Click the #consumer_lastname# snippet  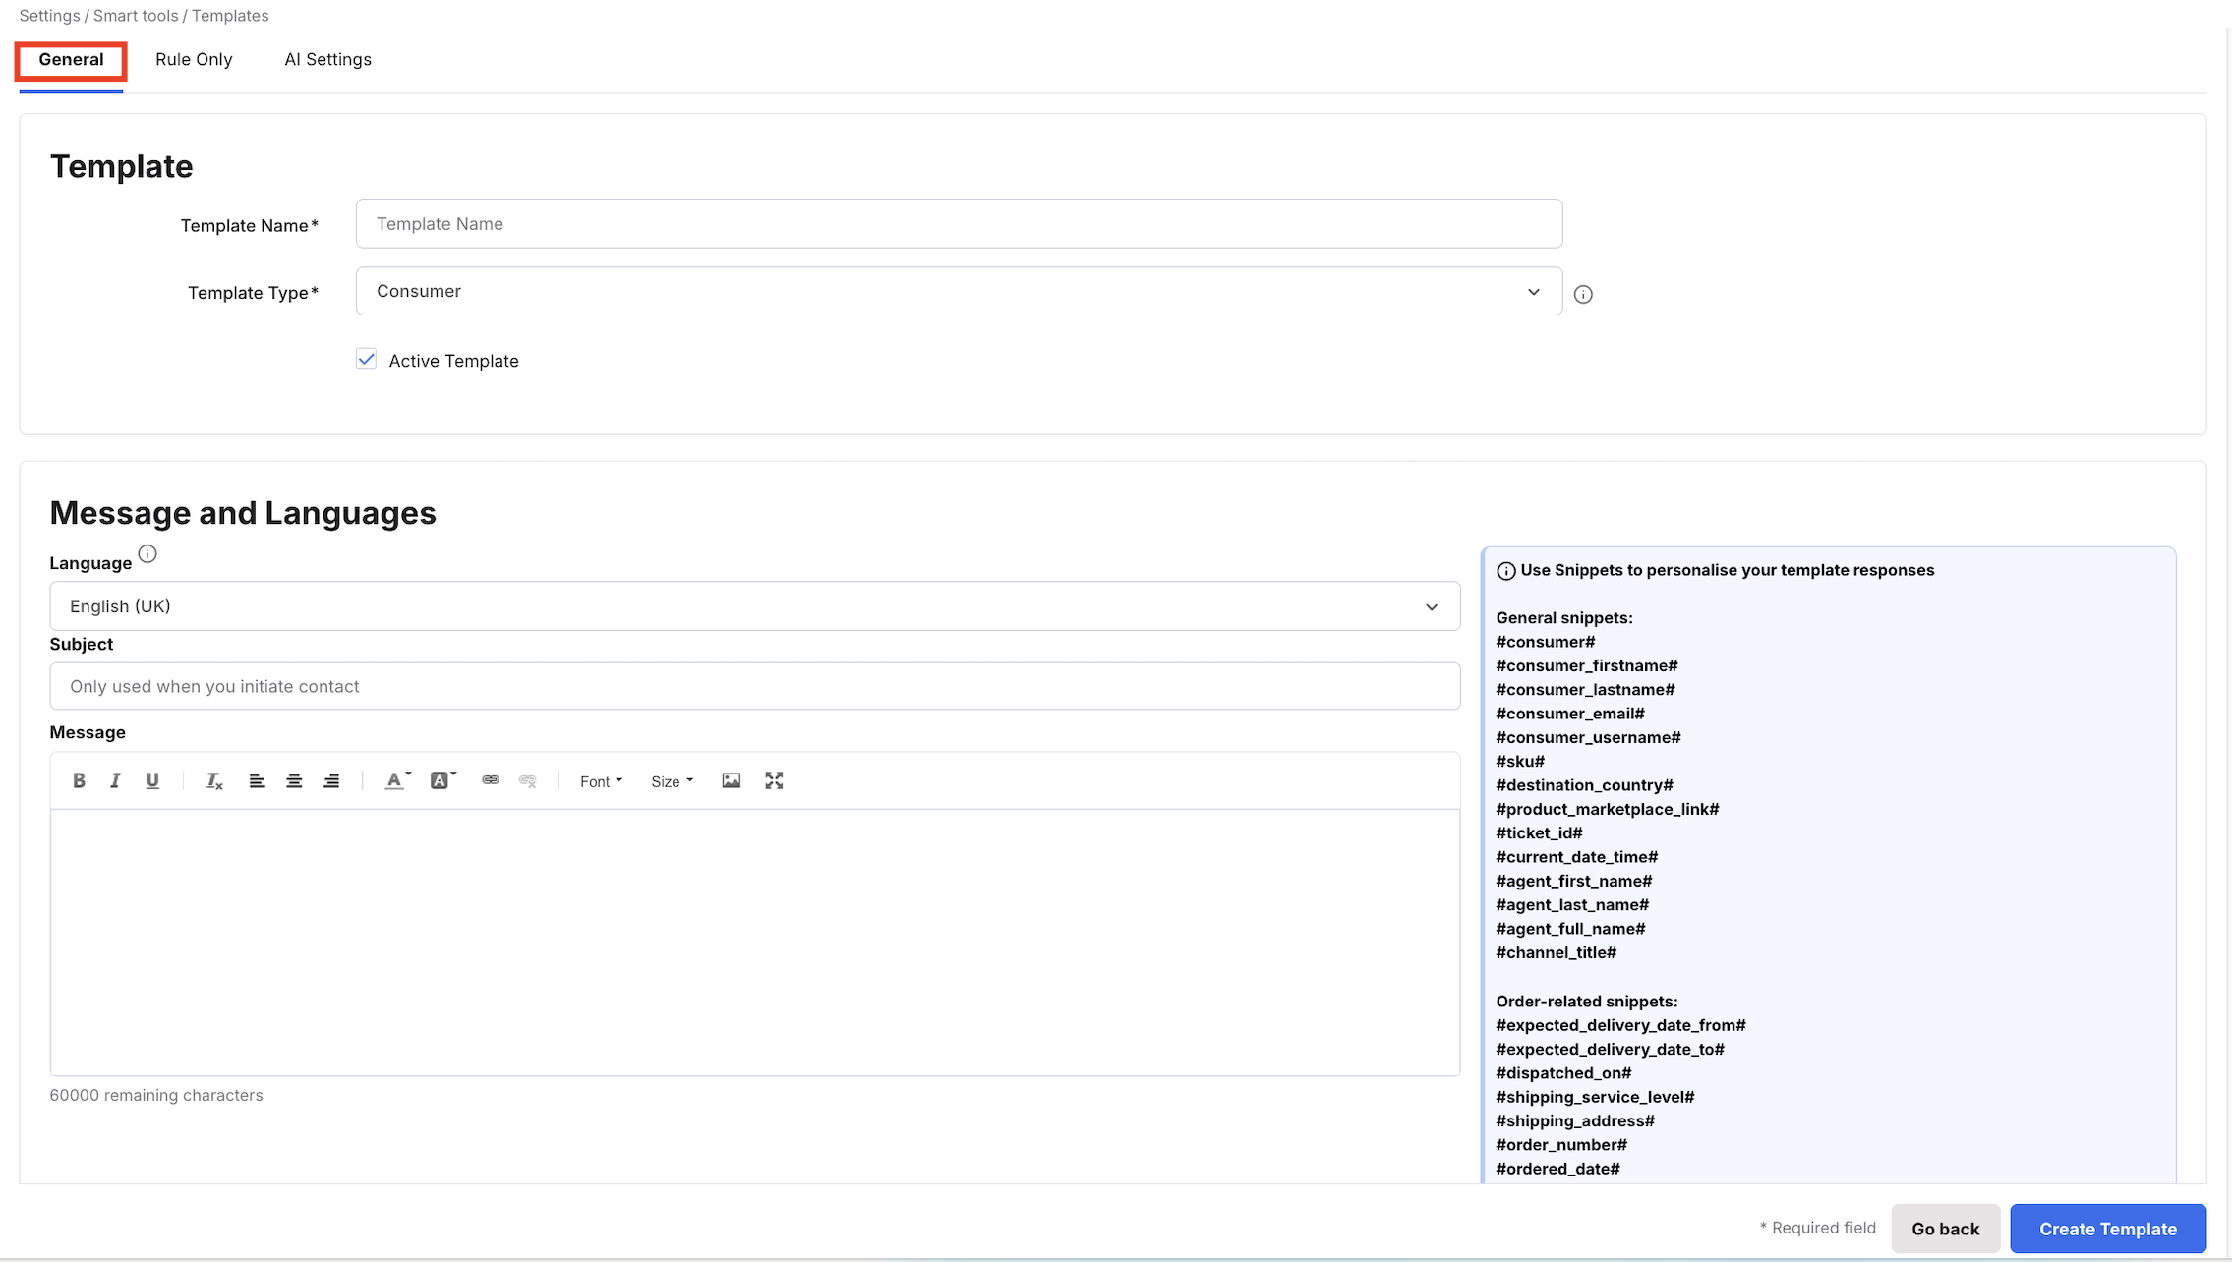coord(1585,690)
